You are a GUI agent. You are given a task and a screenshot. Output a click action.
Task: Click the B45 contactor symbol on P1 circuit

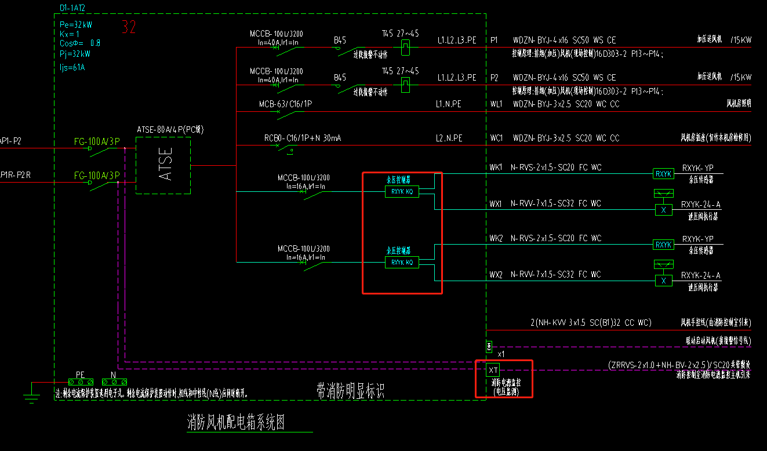(347, 51)
